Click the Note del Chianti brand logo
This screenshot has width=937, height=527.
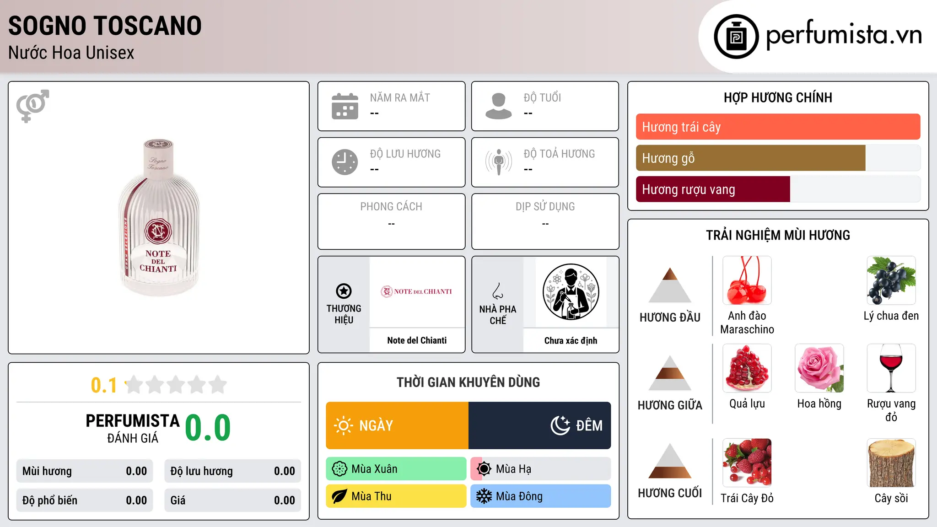point(417,291)
